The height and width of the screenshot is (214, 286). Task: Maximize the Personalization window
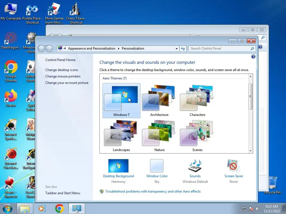coord(242,41)
